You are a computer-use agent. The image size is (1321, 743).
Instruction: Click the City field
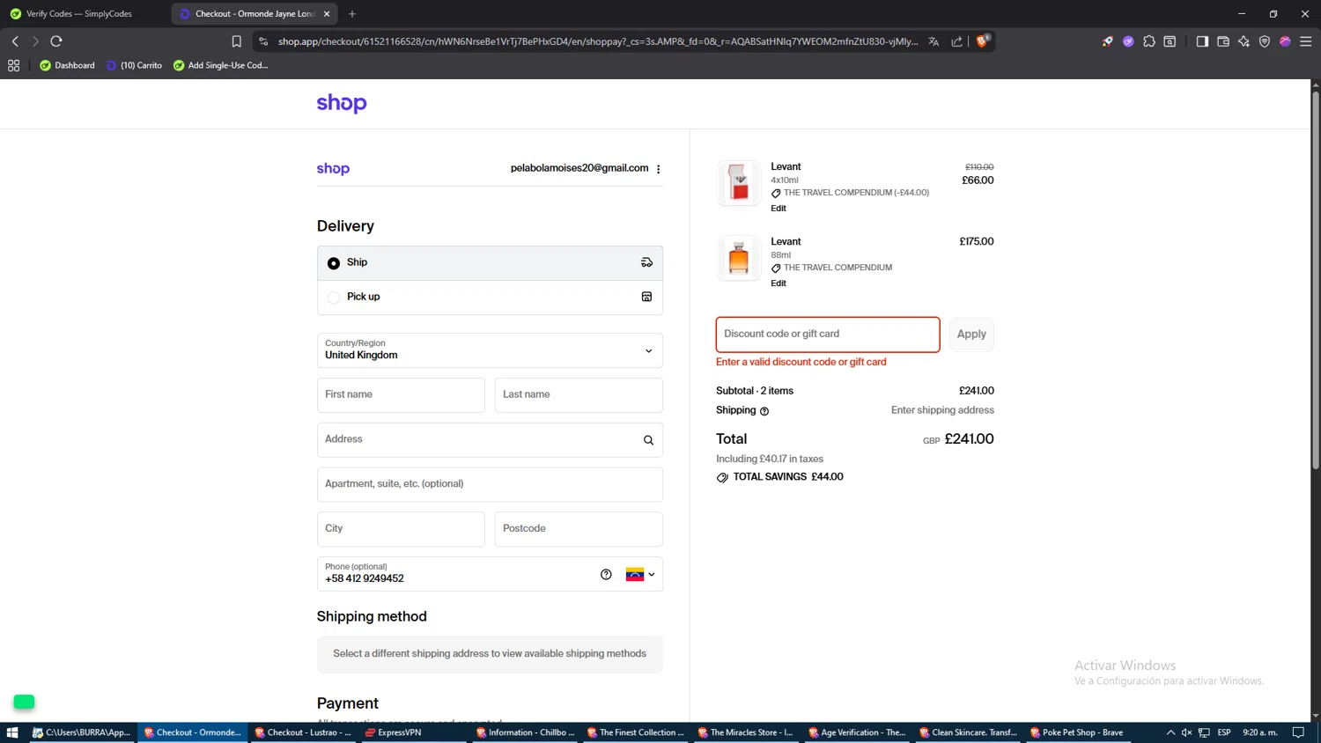(x=401, y=529)
